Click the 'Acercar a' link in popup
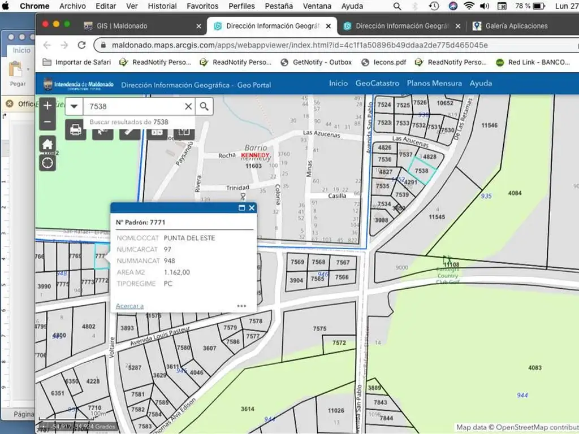 point(129,306)
